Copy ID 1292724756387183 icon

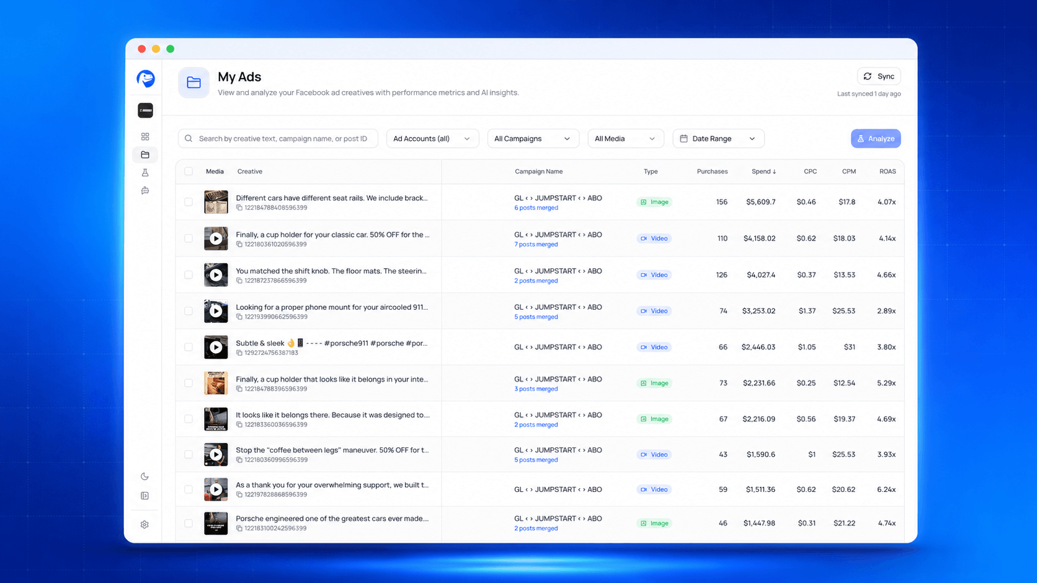pos(239,353)
